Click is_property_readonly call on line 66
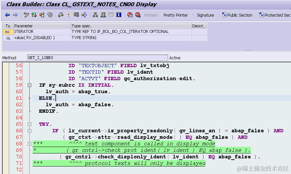 point(140,131)
